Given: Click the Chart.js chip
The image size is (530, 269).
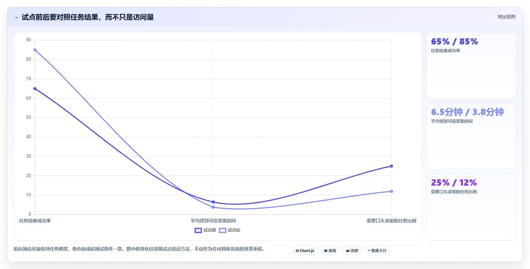Looking at the screenshot, I should [x=305, y=251].
